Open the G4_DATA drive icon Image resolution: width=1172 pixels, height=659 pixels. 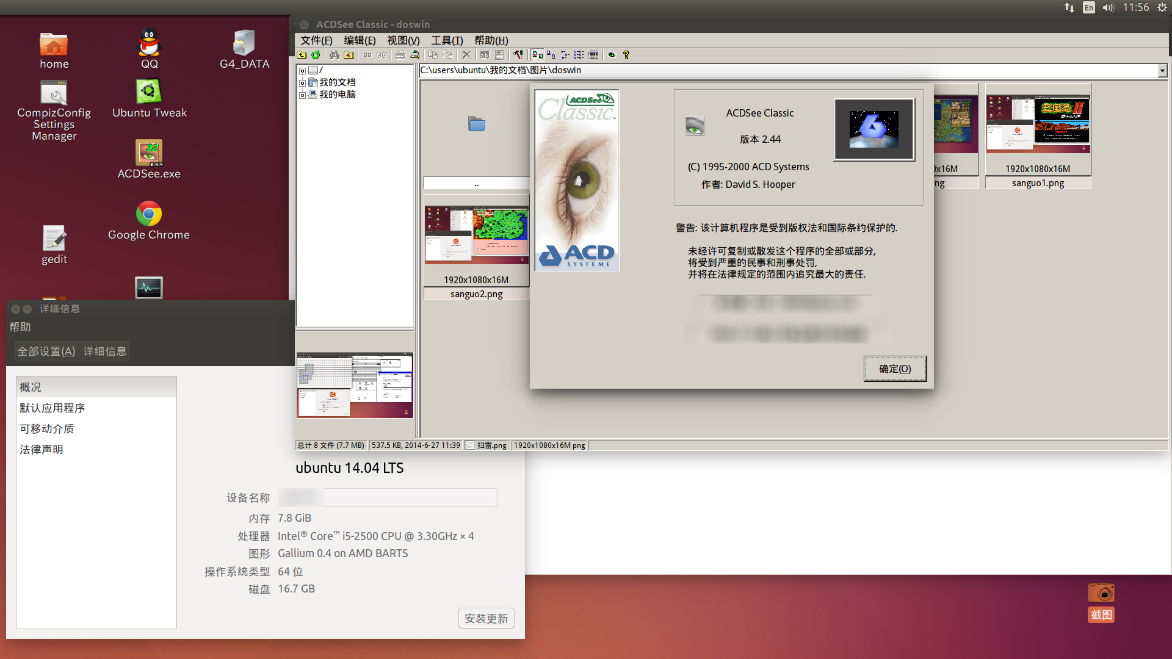[244, 49]
